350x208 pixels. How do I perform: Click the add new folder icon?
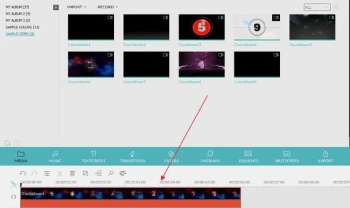tap(8, 143)
